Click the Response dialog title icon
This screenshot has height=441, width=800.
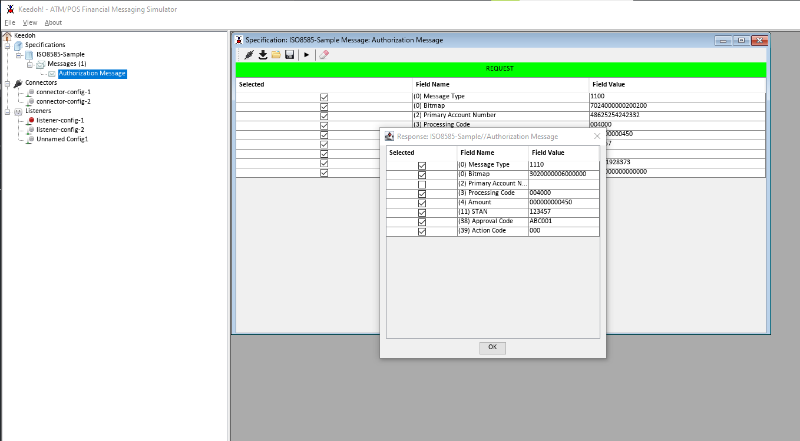point(389,136)
